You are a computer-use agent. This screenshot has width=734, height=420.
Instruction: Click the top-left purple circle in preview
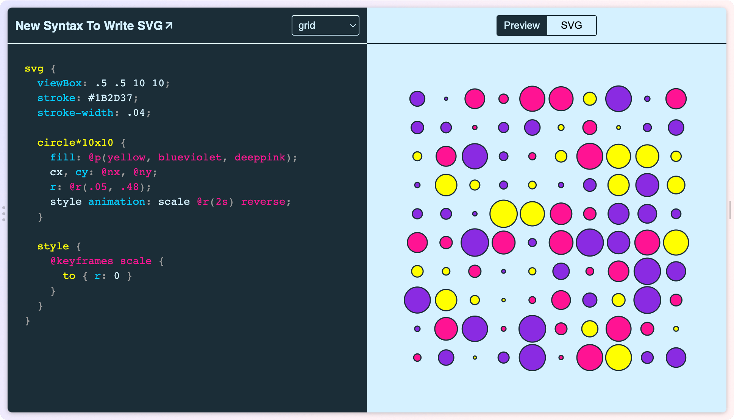pos(417,99)
